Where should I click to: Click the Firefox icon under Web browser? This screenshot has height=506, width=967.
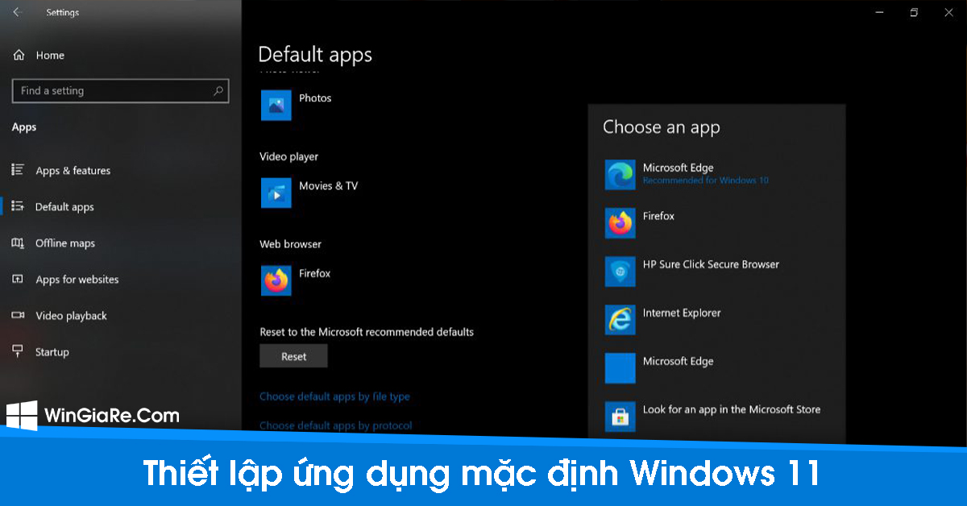tap(276, 280)
